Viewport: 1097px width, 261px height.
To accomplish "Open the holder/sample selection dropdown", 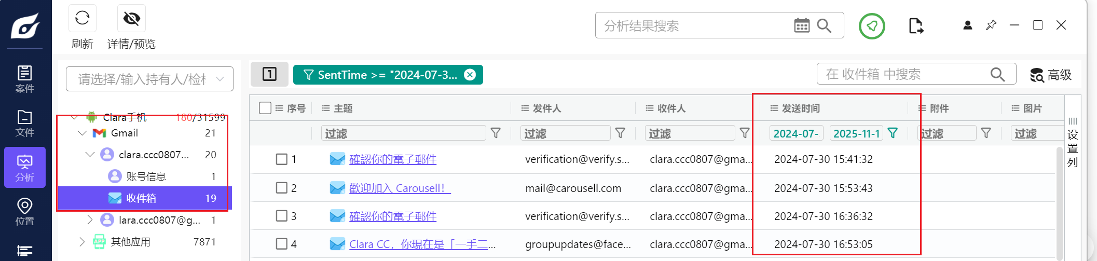I will 149,79.
